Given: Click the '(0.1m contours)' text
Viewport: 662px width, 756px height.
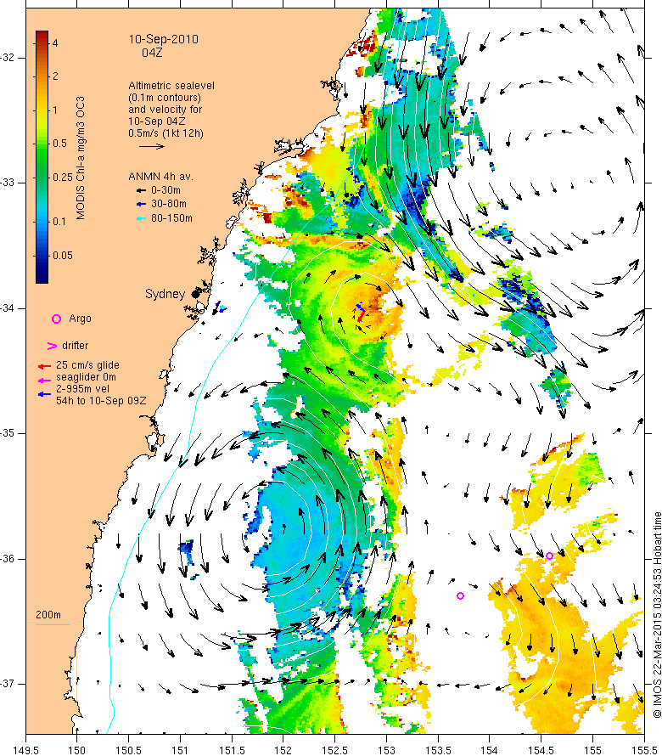Looking at the screenshot, I should [165, 98].
